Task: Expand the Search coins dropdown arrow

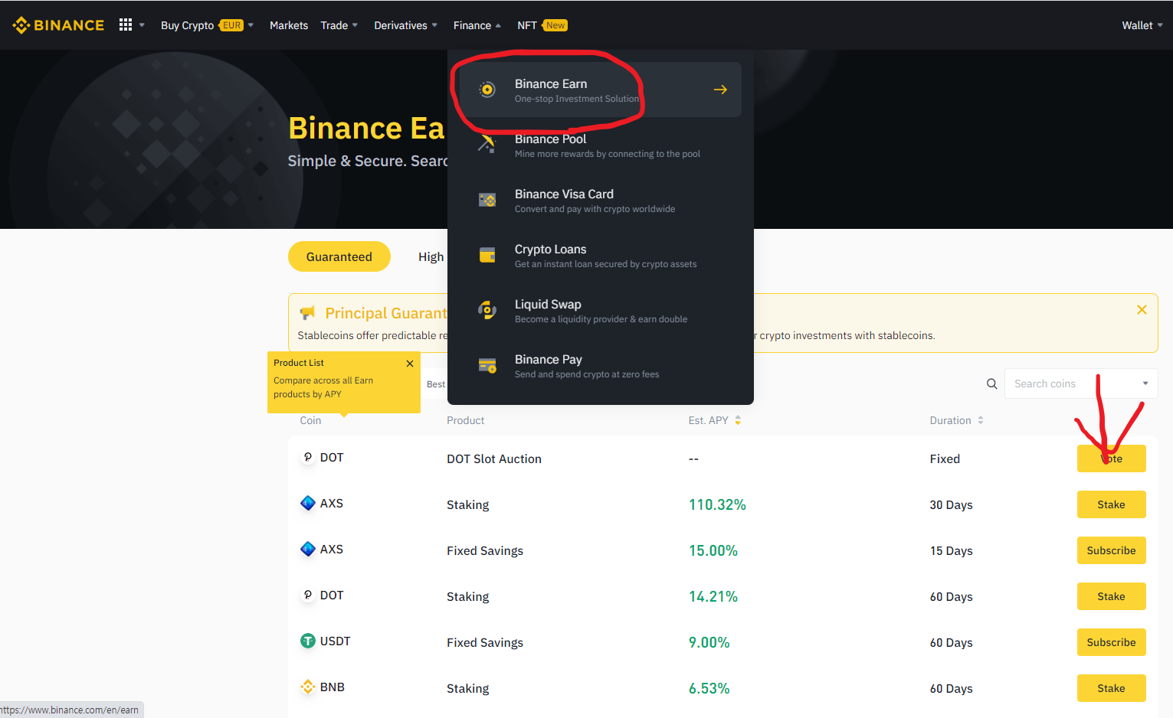Action: [1145, 383]
